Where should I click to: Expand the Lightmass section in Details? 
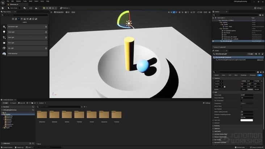pos(217,128)
